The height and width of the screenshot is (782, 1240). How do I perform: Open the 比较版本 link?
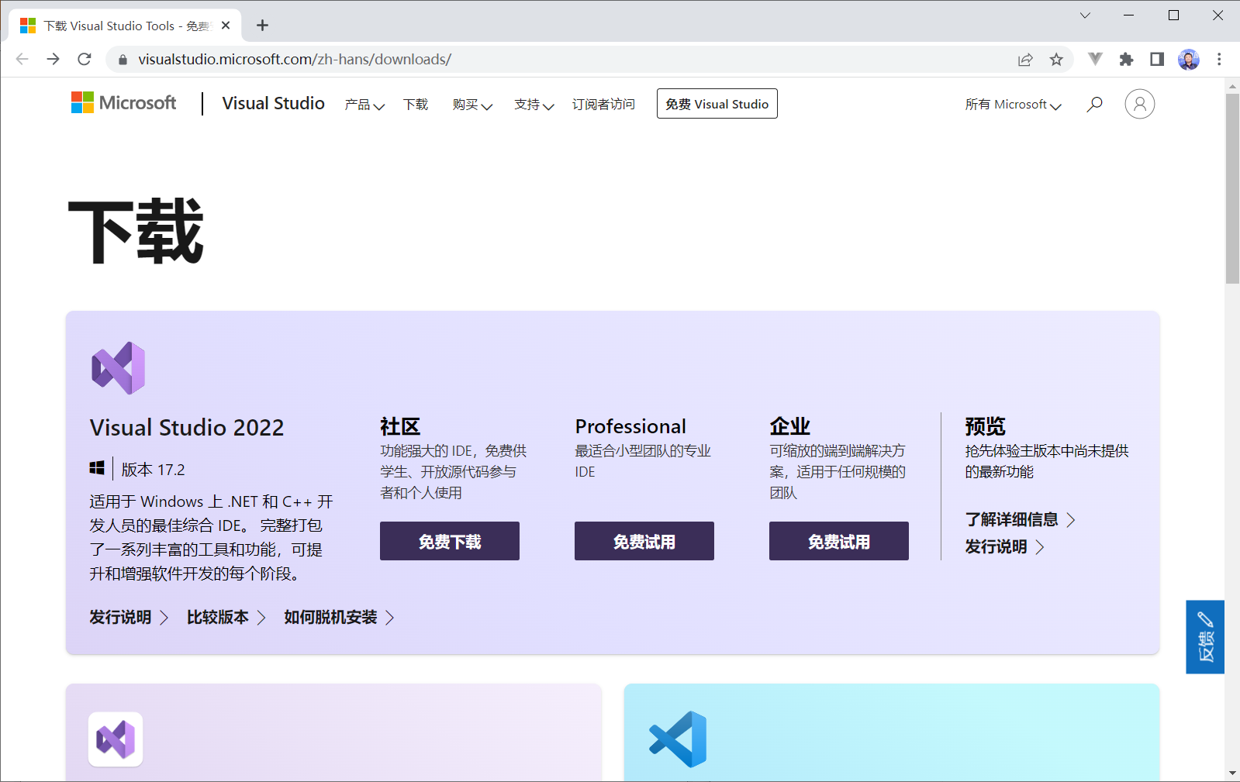[226, 617]
